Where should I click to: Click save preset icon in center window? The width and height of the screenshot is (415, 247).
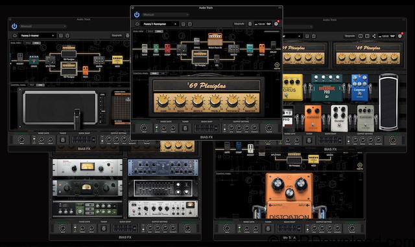point(183,24)
